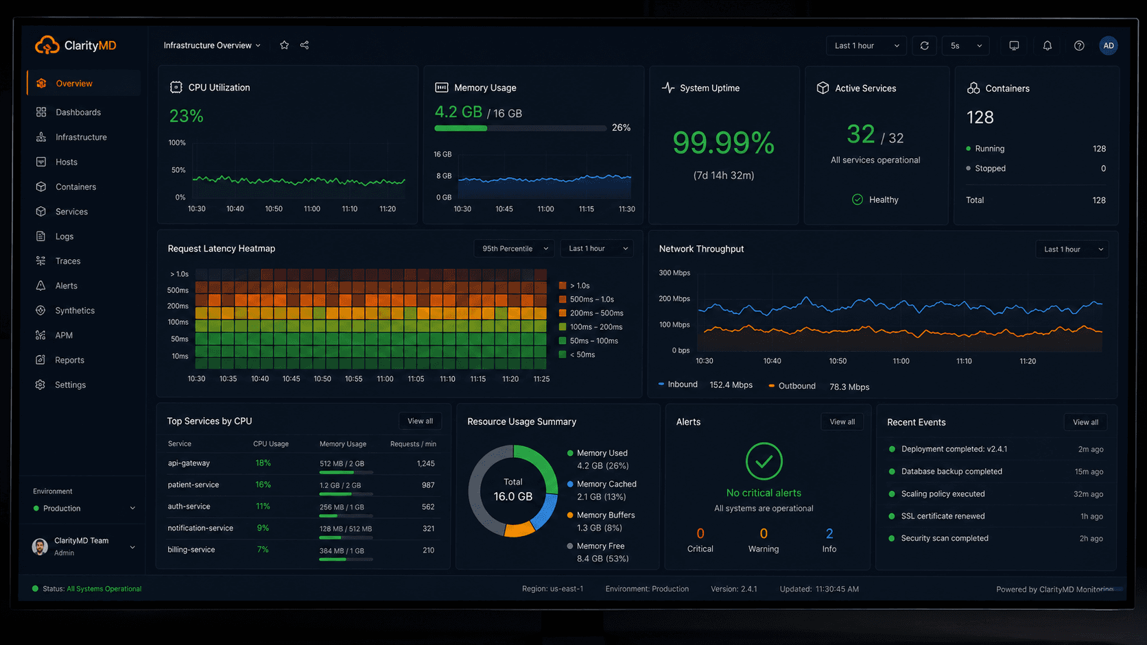
Task: Share dashboard using share icon
Action: click(x=305, y=45)
